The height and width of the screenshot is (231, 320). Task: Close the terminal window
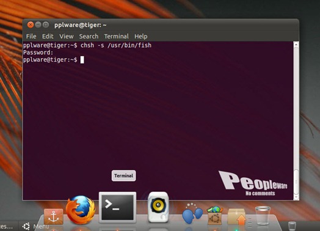(x=31, y=25)
